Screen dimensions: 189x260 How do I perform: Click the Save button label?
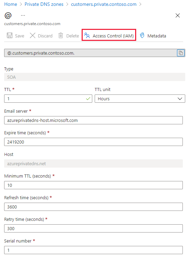coord(20,36)
